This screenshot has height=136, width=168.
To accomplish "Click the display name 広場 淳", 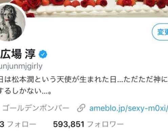I will click(x=18, y=54).
